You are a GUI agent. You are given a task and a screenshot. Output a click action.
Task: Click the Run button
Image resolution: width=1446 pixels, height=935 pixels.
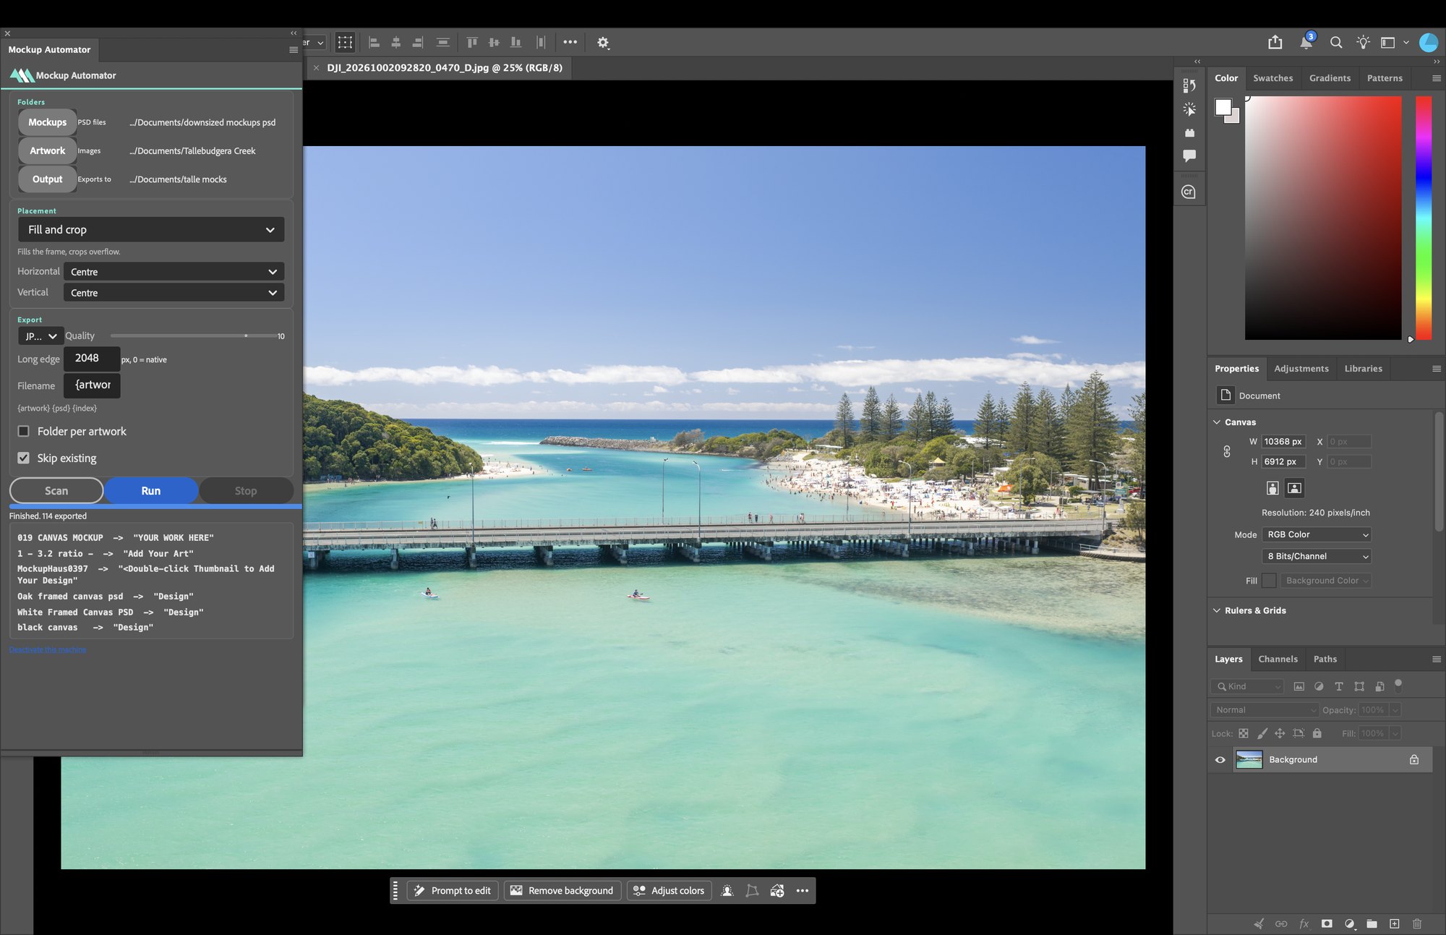151,490
